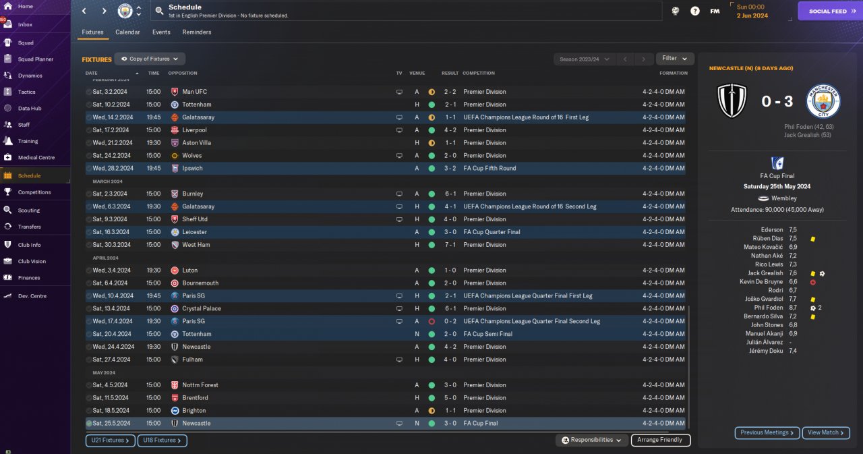Click the 7 - 1 West Ham result
Image resolution: width=863 pixels, height=454 pixels.
[450, 245]
